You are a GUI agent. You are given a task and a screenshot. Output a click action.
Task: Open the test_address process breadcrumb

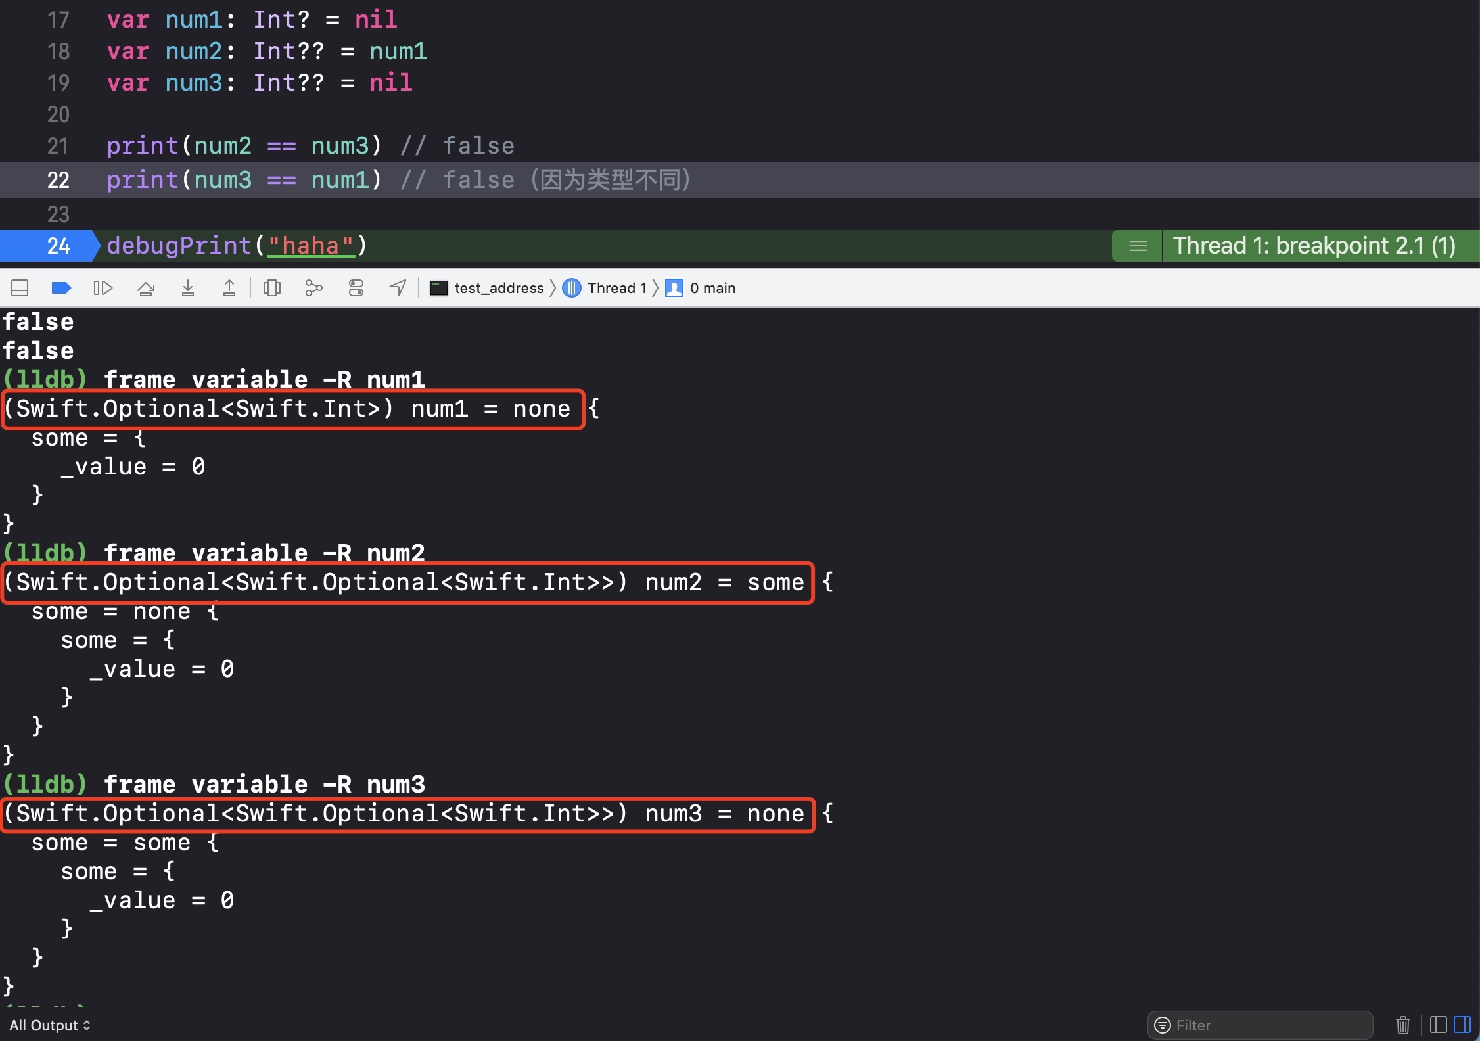[487, 288]
